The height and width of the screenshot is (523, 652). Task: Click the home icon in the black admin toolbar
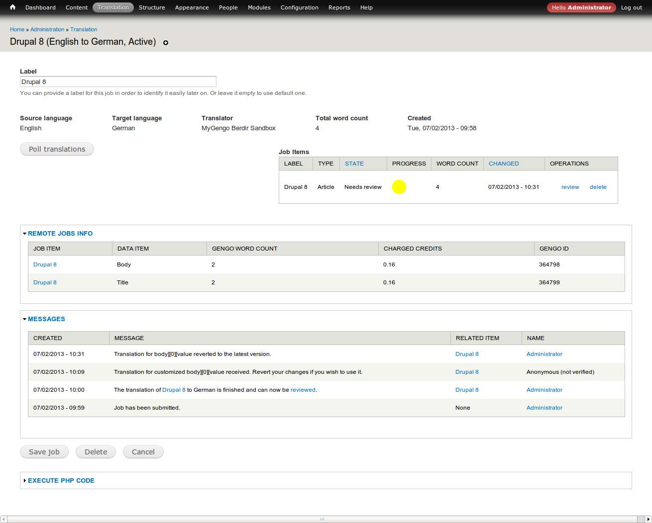click(x=12, y=7)
